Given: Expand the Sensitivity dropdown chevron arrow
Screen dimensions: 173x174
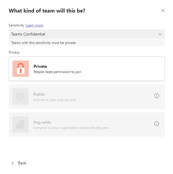Looking at the screenshot, I should pyautogui.click(x=160, y=34).
